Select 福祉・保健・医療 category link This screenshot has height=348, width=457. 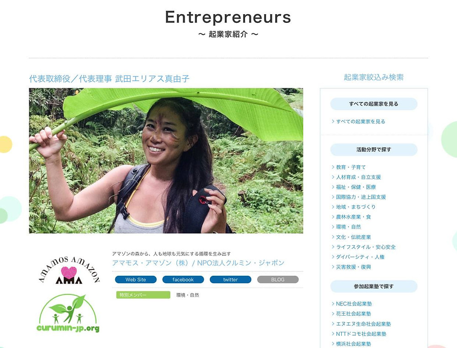354,187
